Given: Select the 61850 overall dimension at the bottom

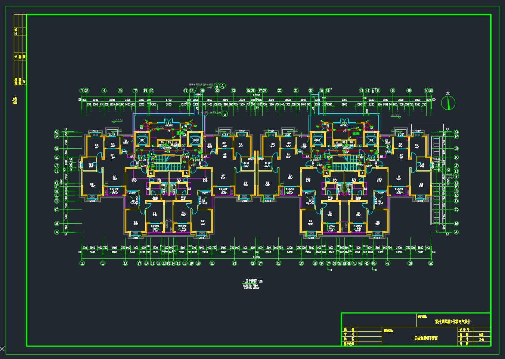Looking at the screenshot, I should pyautogui.click(x=256, y=256).
